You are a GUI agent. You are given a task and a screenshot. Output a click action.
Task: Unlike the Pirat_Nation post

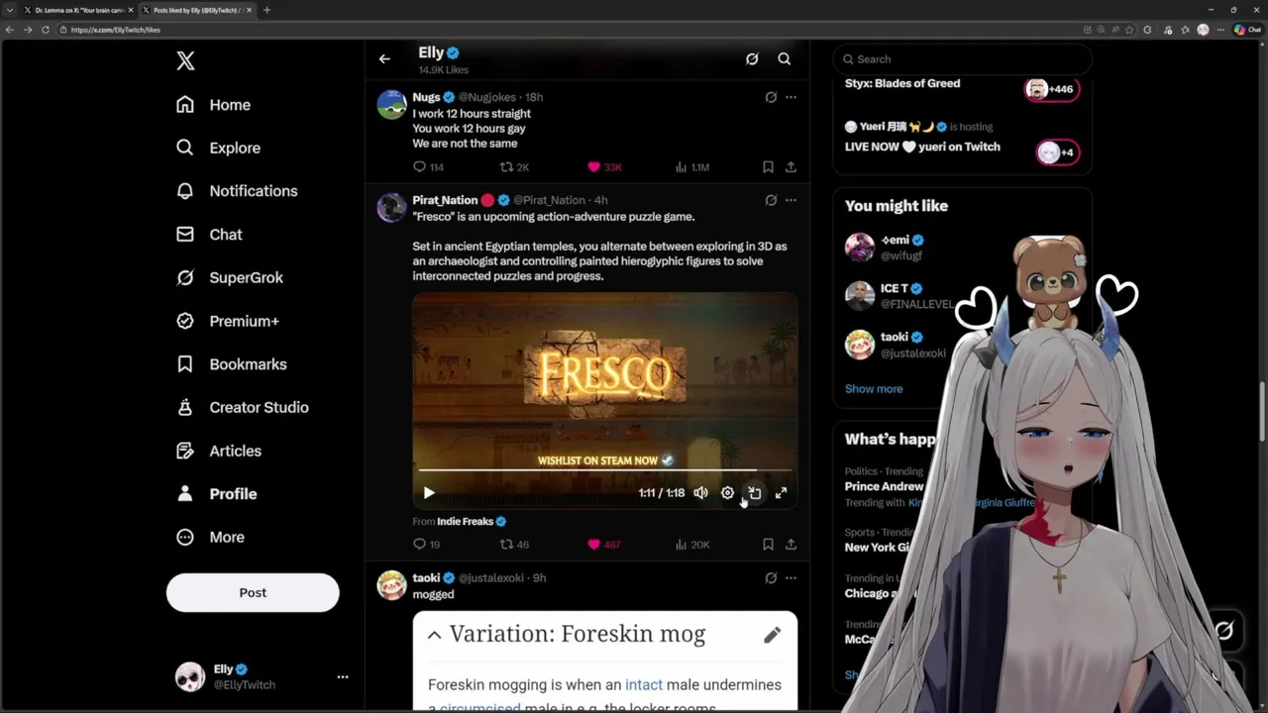pyautogui.click(x=604, y=545)
